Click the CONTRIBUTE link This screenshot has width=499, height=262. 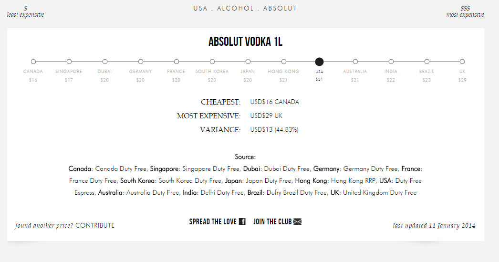[x=95, y=225]
